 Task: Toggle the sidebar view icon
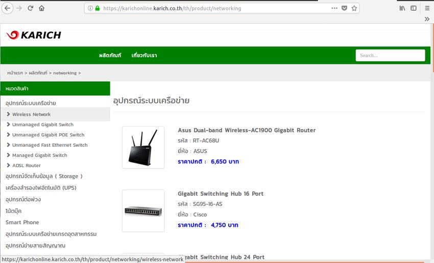pos(414,8)
